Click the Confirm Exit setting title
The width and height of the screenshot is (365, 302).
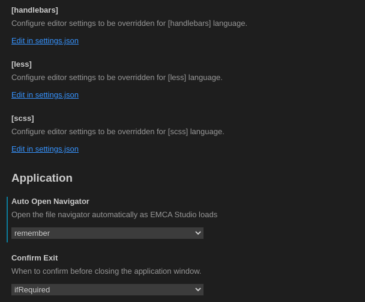34,258
